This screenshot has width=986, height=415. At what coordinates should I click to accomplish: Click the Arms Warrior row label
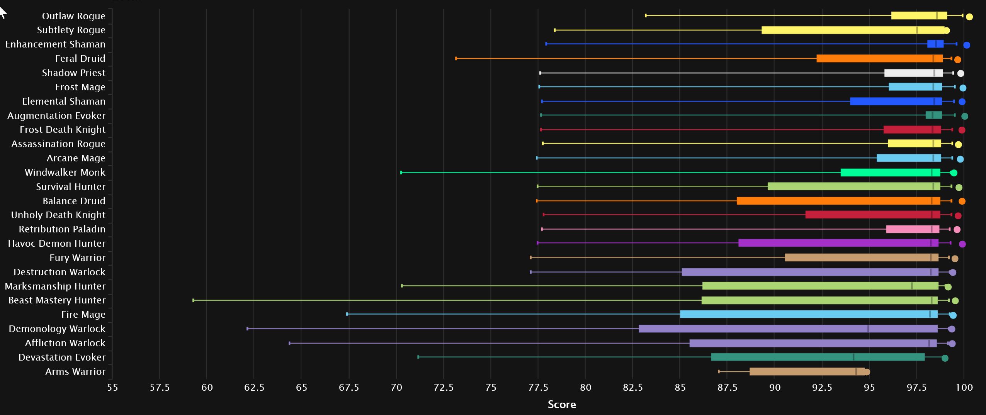(75, 372)
